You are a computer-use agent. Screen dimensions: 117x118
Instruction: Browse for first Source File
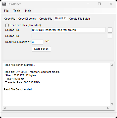point(110,30)
